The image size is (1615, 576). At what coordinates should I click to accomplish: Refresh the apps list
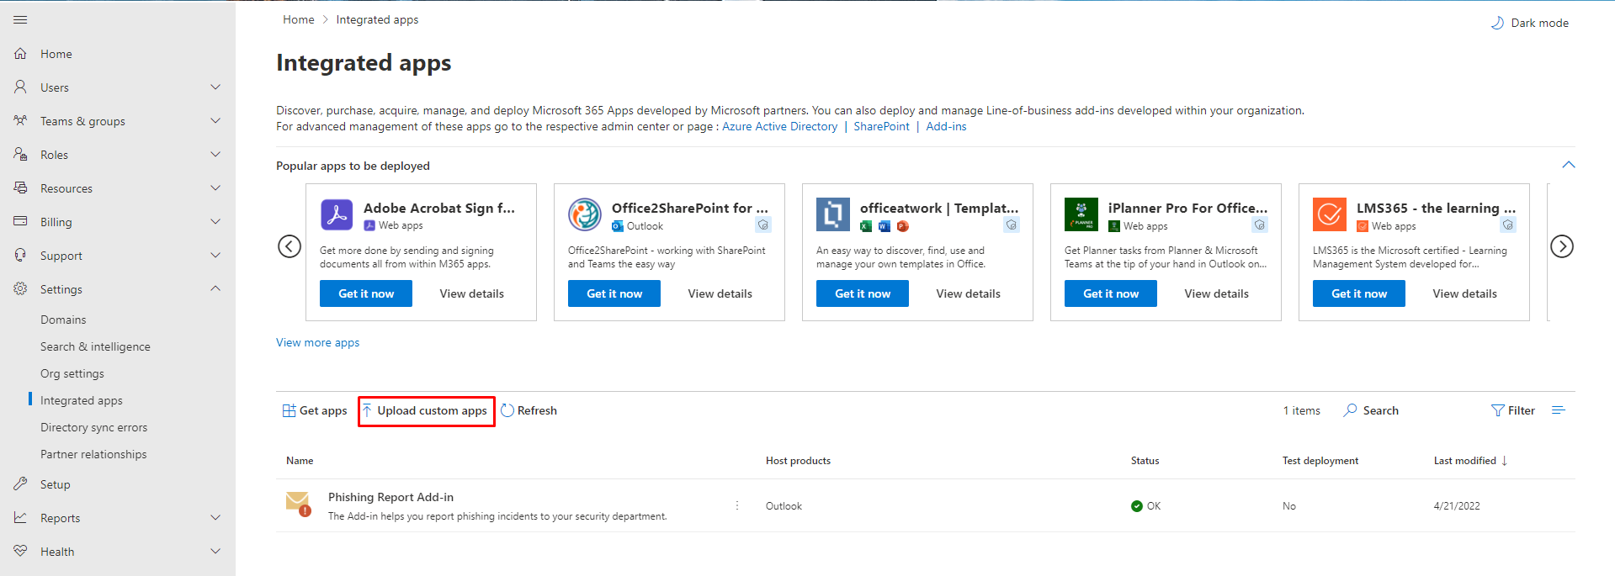point(529,410)
